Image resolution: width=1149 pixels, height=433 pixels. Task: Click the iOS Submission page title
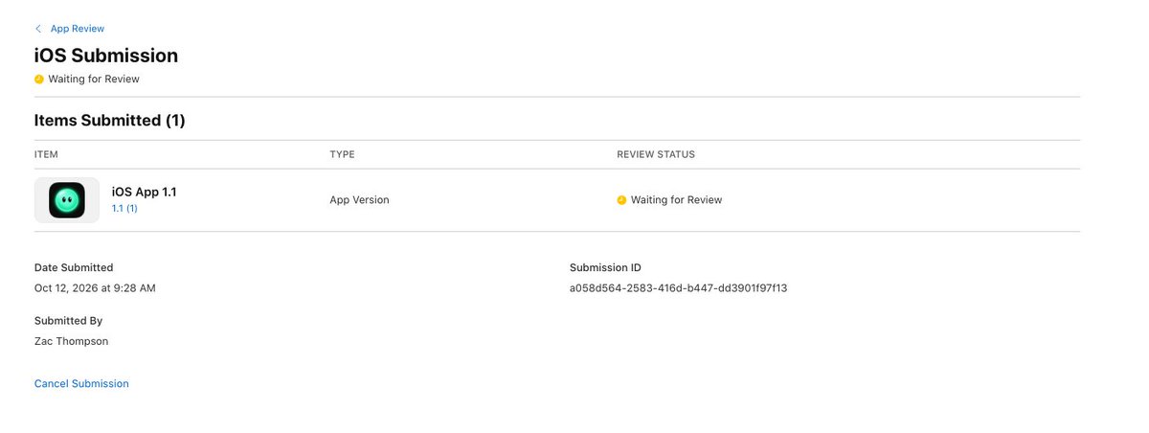pyautogui.click(x=106, y=56)
